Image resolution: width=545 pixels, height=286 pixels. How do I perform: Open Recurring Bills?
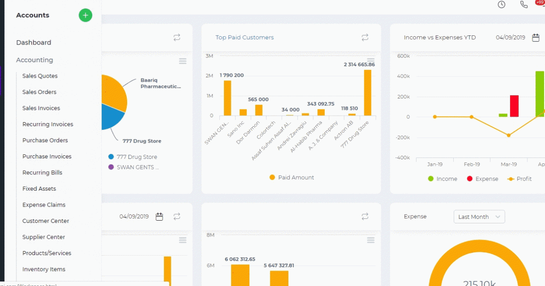[42, 173]
